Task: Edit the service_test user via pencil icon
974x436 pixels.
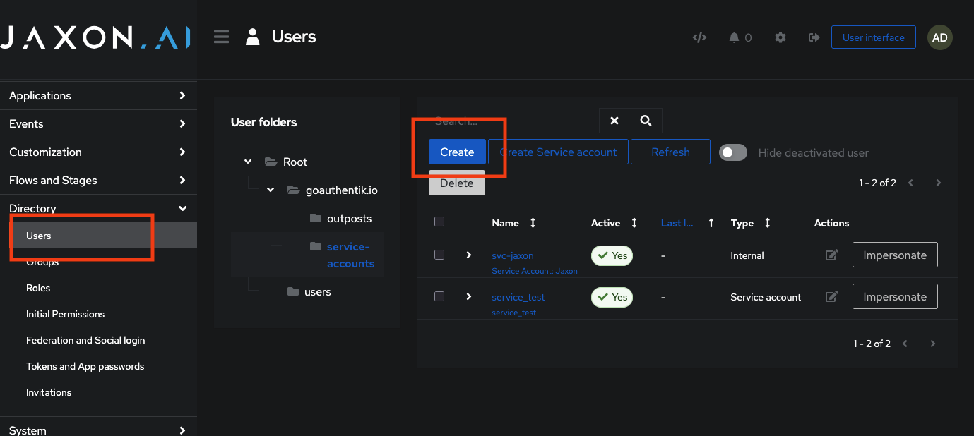Action: pyautogui.click(x=831, y=296)
